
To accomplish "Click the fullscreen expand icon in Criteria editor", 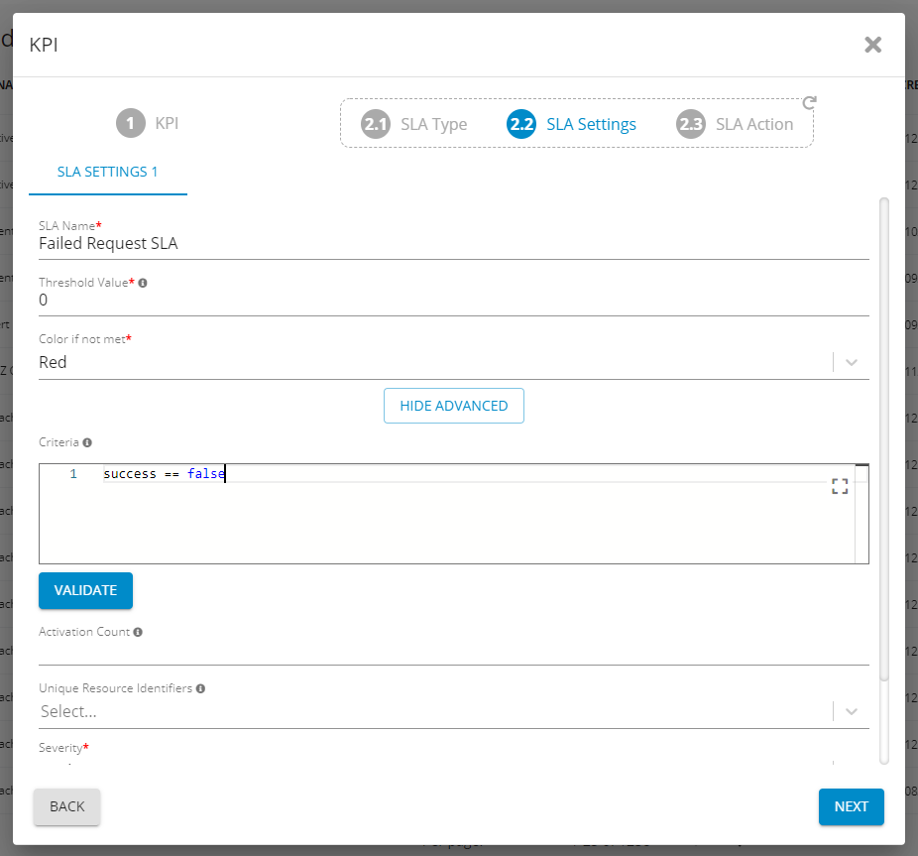I will (x=840, y=486).
